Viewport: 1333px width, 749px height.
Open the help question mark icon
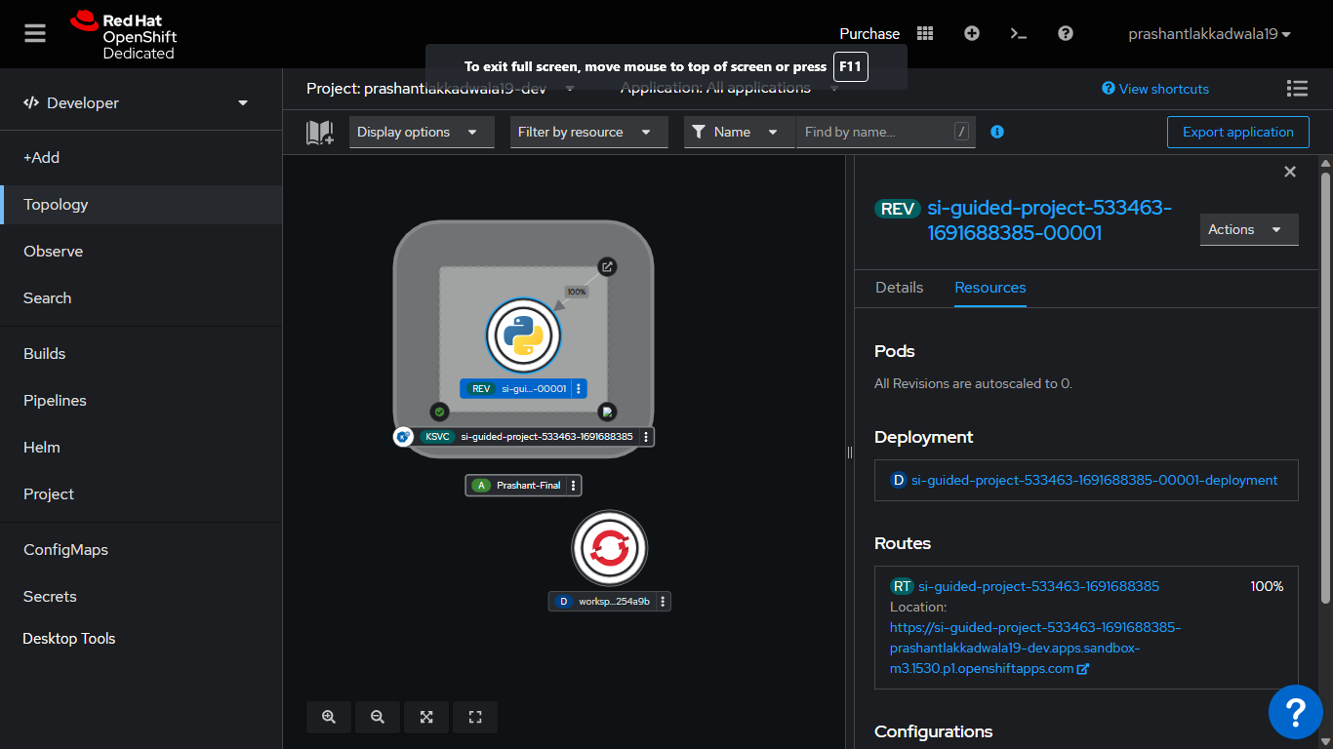click(x=1065, y=33)
